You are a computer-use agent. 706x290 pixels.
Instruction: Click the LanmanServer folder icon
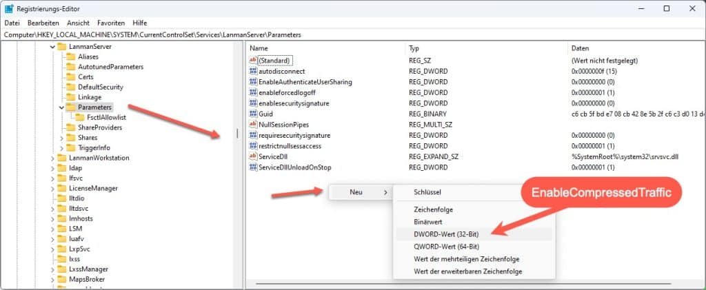tap(61, 47)
